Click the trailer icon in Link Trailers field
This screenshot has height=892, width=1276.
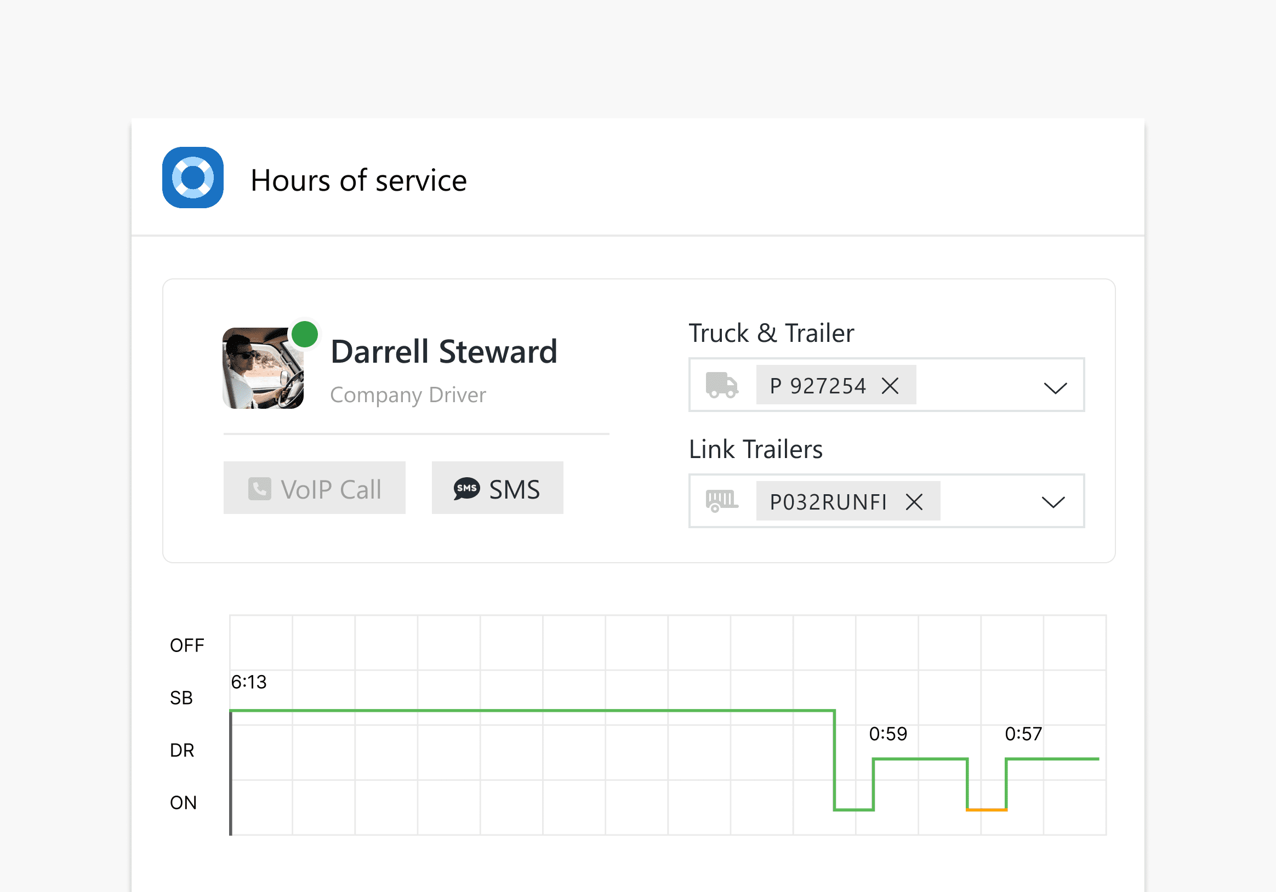tap(722, 501)
